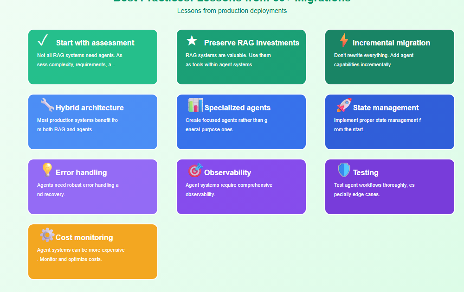The height and width of the screenshot is (292, 464).
Task: Select the bar chart icon for Specialized agents
Action: 195,105
